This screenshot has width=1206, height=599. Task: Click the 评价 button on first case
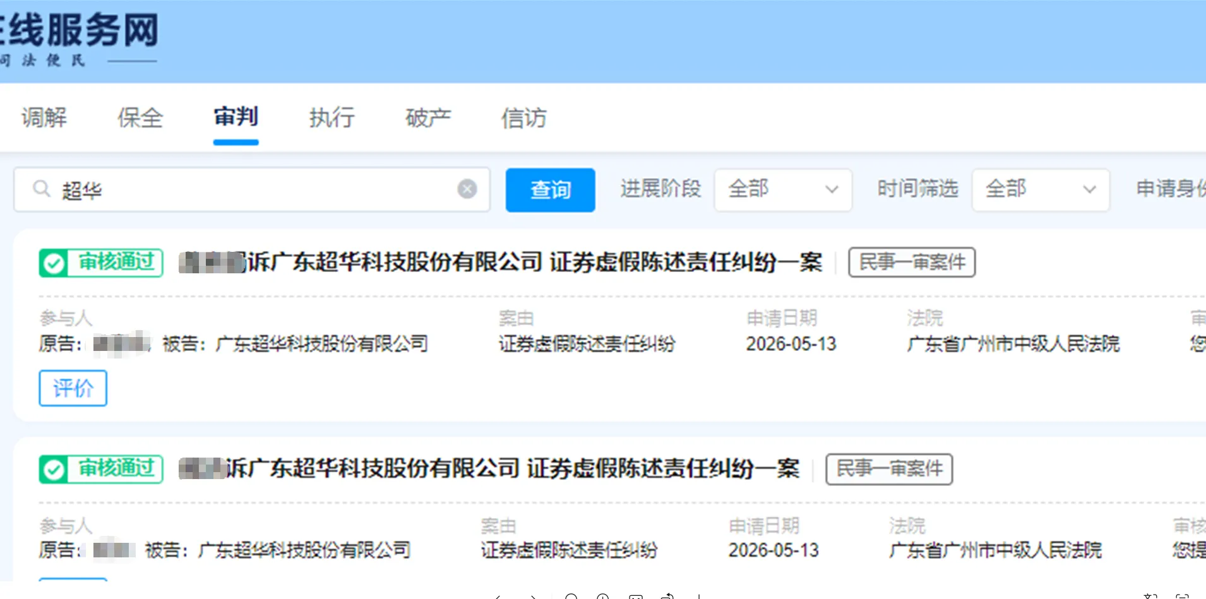click(73, 388)
